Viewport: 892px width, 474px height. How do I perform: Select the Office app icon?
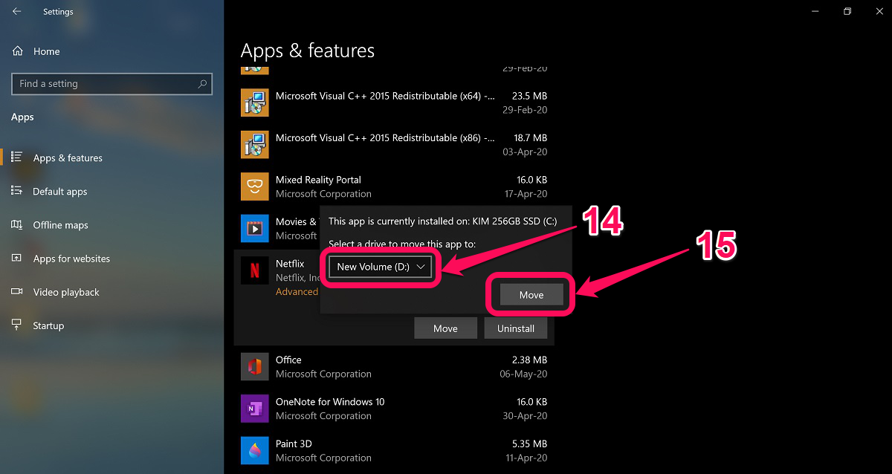click(254, 366)
